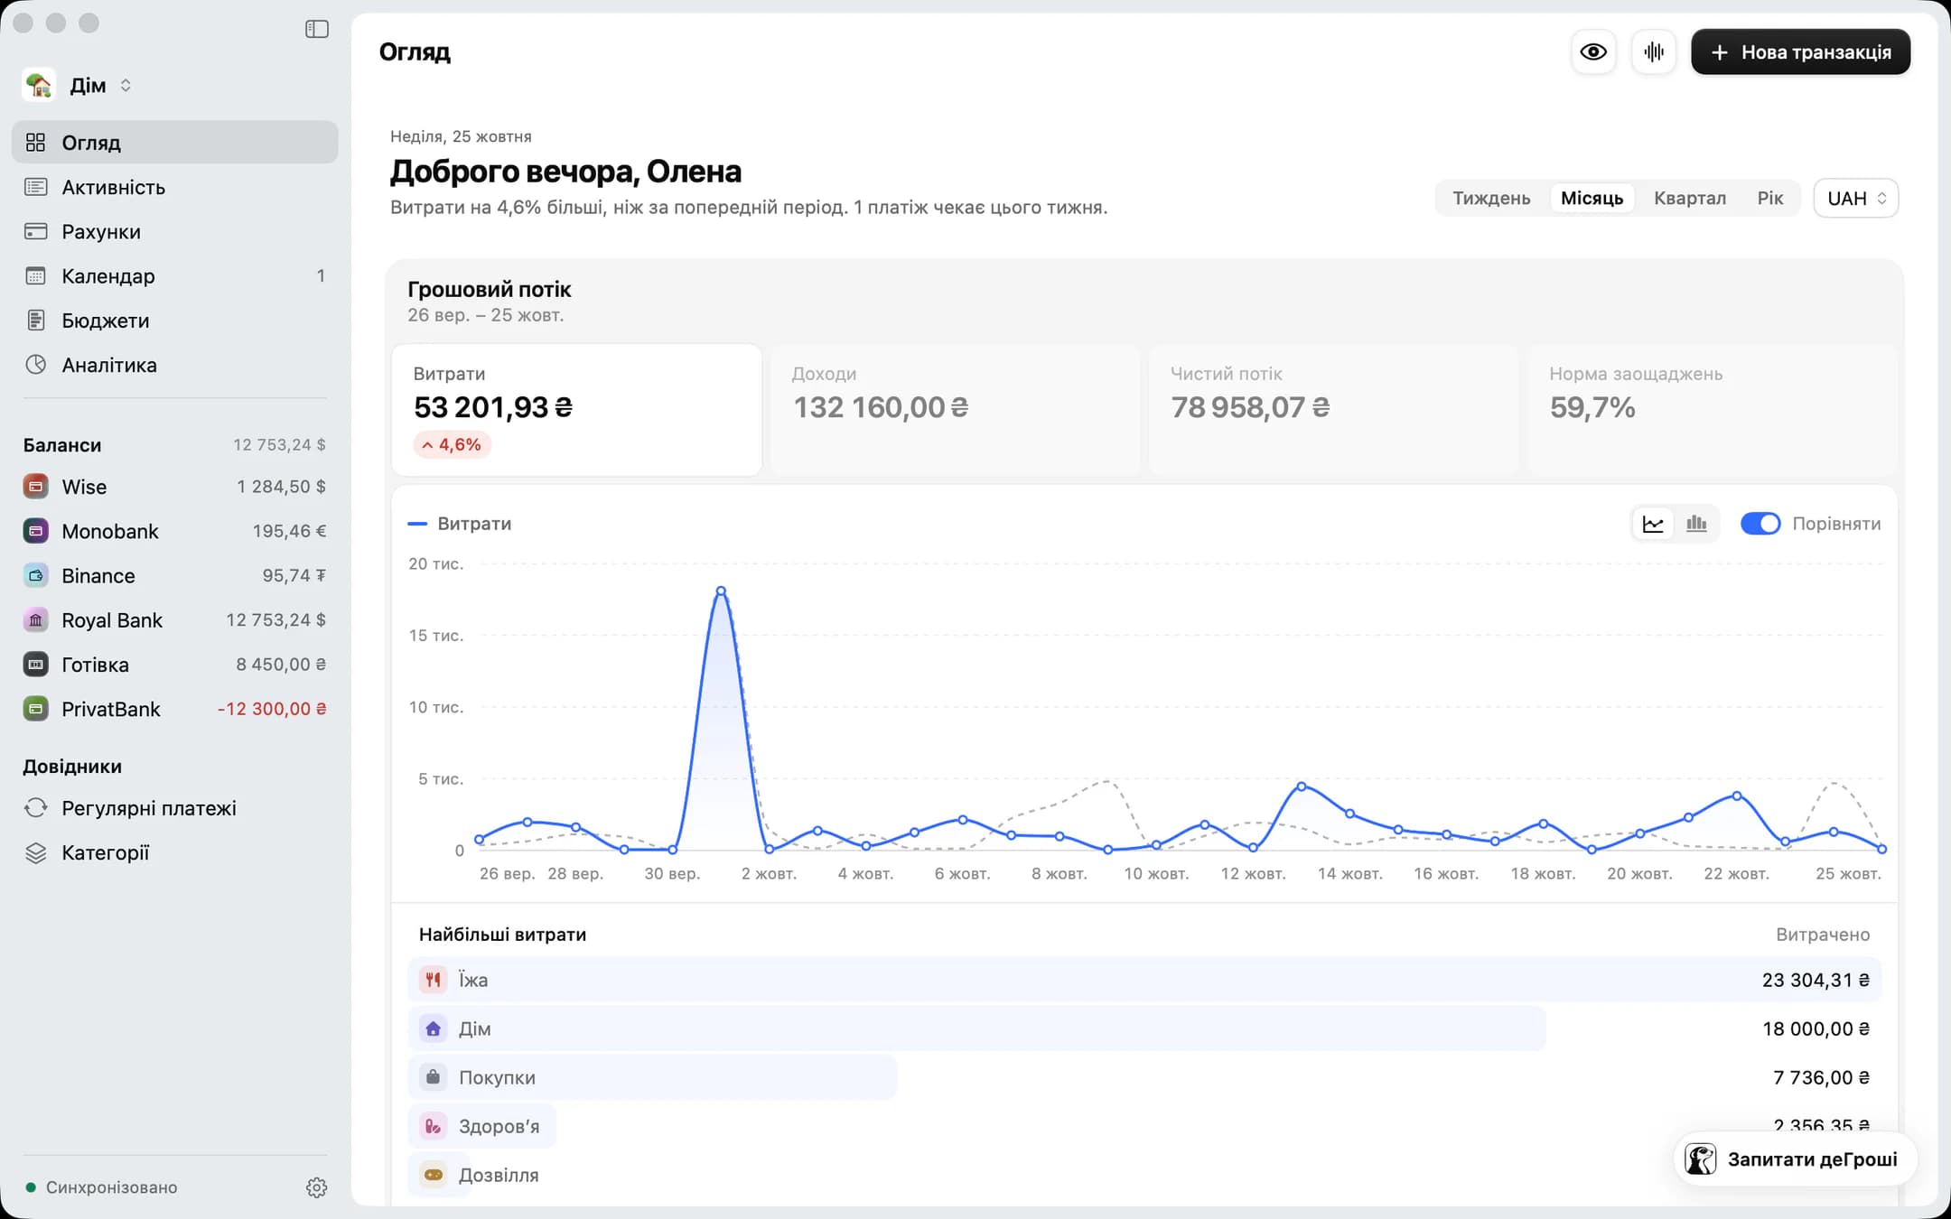The width and height of the screenshot is (1951, 1219).
Task: Open Рахунки in sidebar
Action: [175, 232]
